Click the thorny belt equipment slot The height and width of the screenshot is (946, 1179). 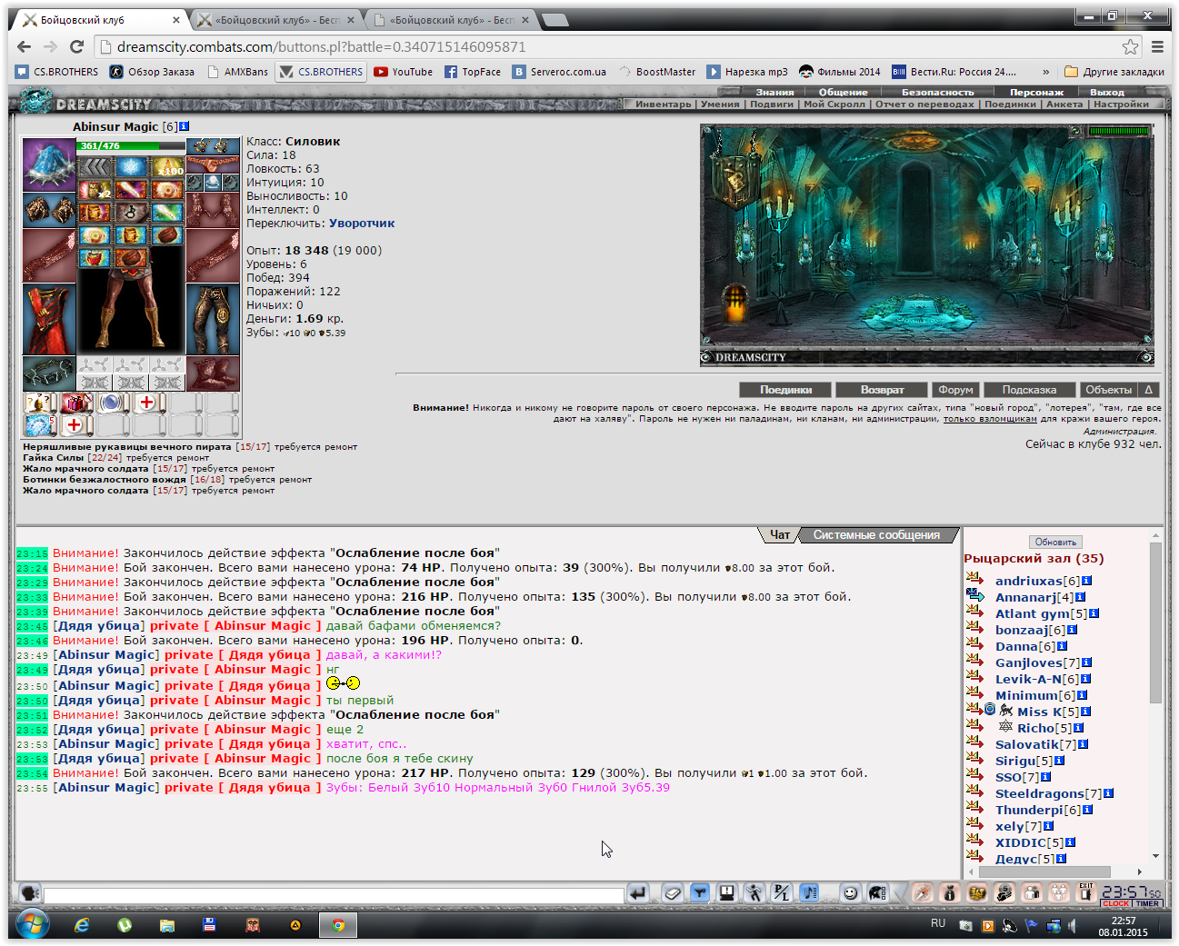(x=49, y=373)
